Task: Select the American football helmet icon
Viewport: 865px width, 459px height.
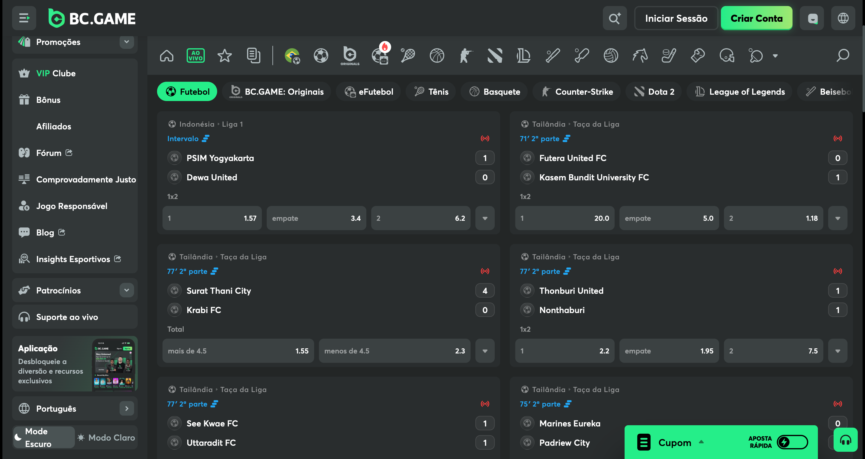Action: click(727, 56)
